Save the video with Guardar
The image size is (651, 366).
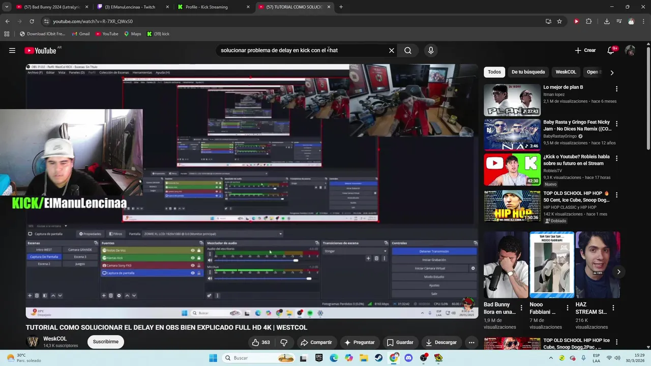click(x=400, y=342)
